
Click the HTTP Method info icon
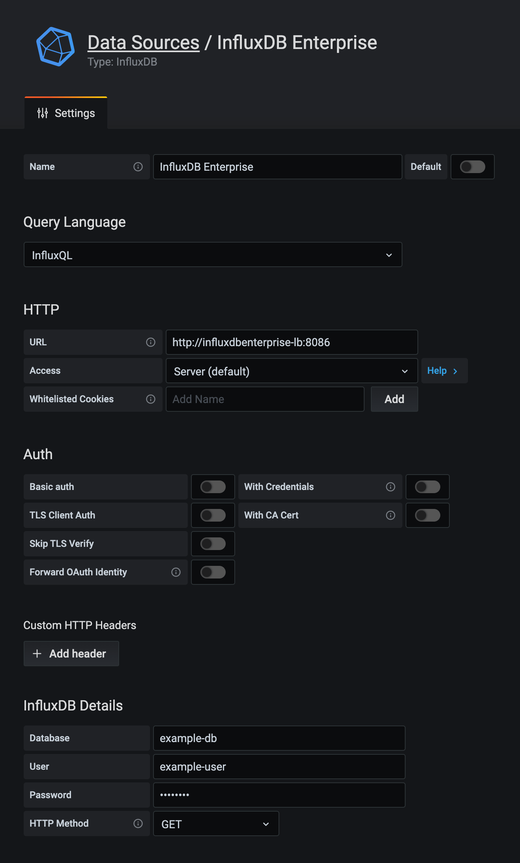(138, 823)
